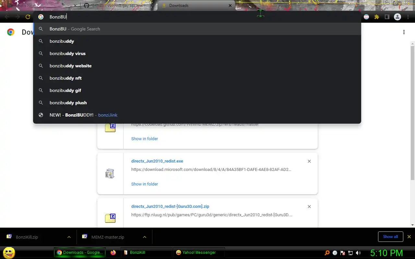
Task: Click Show in folder for MEMZ download
Action: 145,139
